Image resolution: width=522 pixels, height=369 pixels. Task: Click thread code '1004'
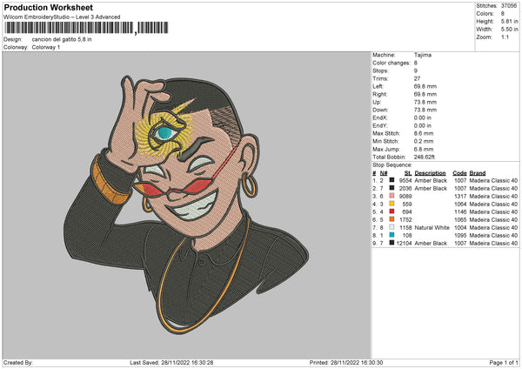click(x=460, y=227)
